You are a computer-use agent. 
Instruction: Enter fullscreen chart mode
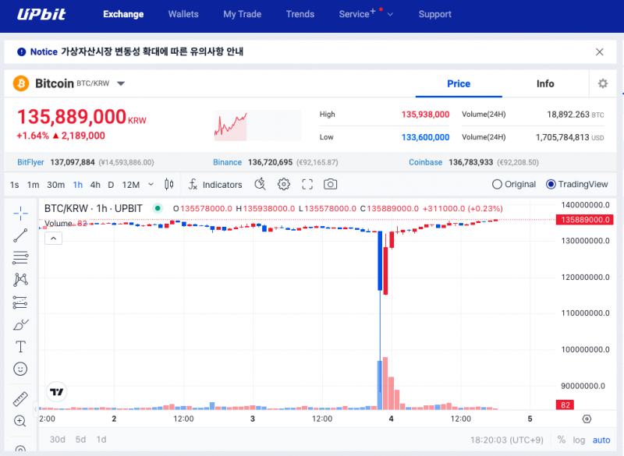(x=307, y=185)
